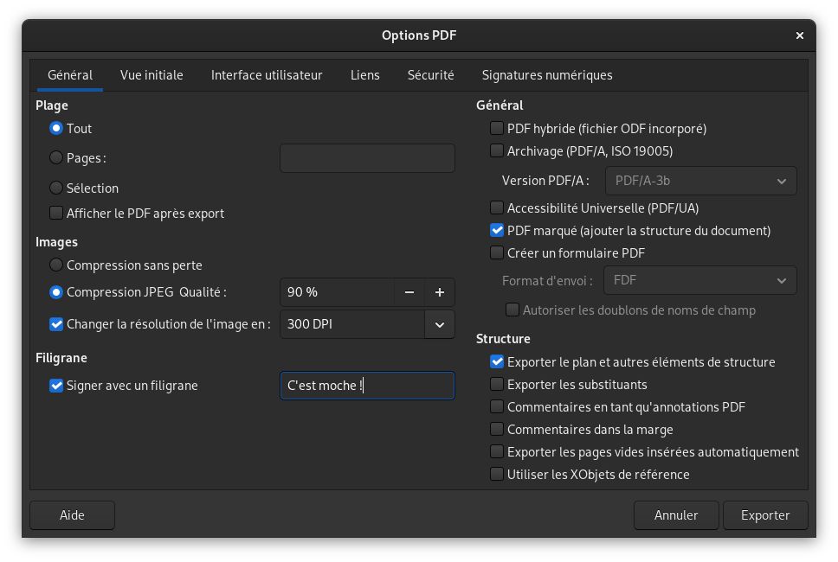
Task: Check Archivage (PDF/A, ISO 19005)
Action: click(497, 150)
